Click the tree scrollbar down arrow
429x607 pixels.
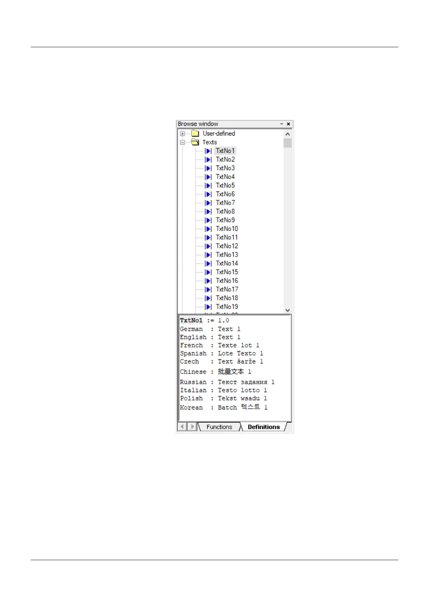[287, 310]
